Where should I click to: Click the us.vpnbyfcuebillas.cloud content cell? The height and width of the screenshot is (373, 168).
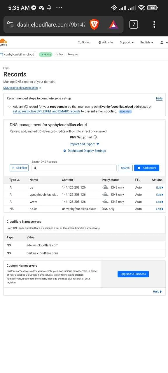pos(79,209)
